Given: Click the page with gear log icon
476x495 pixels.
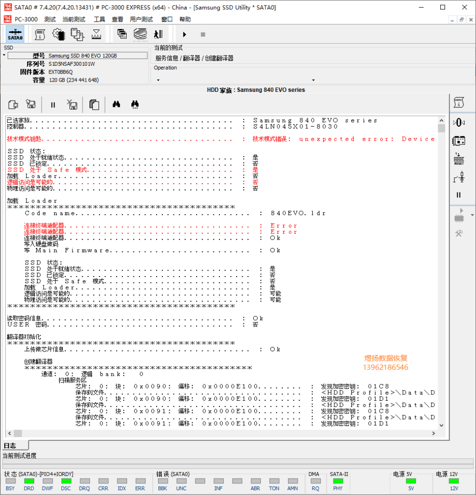Looking at the screenshot, I should pos(13,104).
